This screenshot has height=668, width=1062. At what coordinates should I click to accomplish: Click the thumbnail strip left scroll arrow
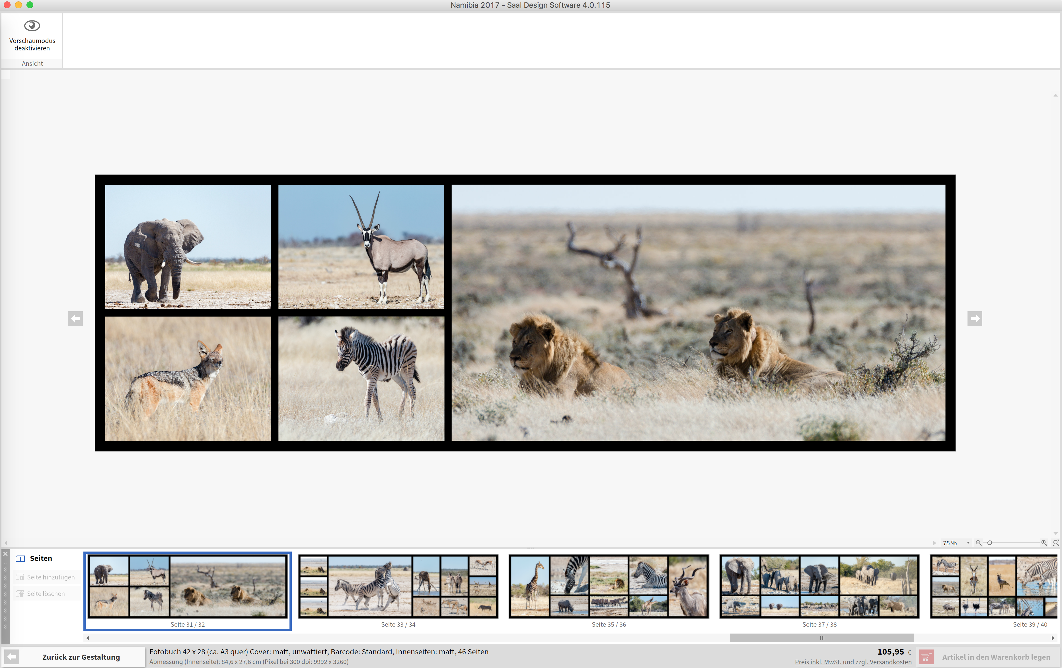point(88,638)
